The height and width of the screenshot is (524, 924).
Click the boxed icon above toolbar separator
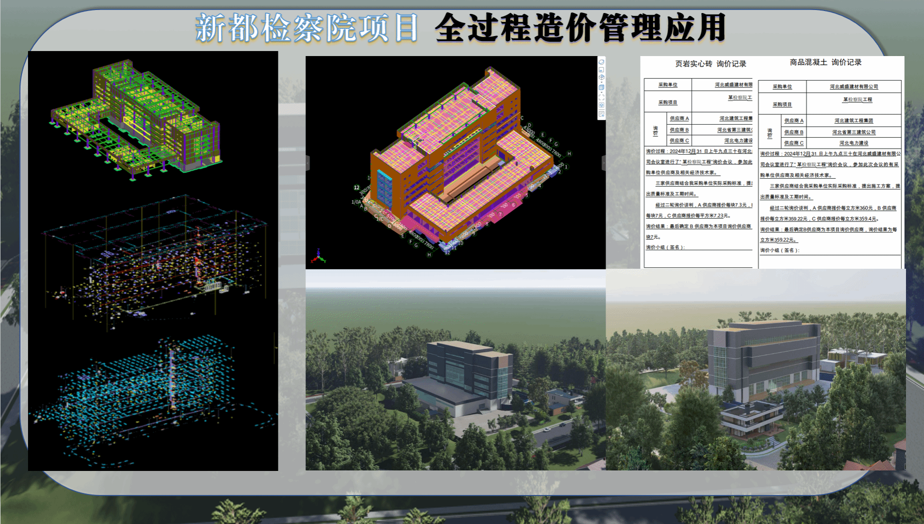click(x=602, y=105)
